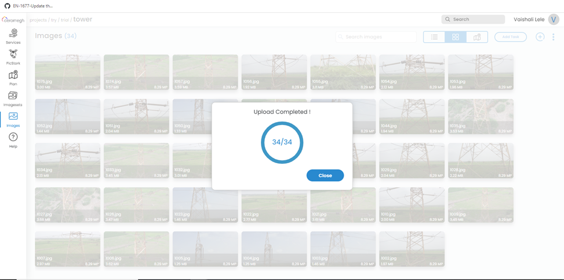Open the user avatar V menu
Viewport: 564px width, 280px height.
(554, 20)
